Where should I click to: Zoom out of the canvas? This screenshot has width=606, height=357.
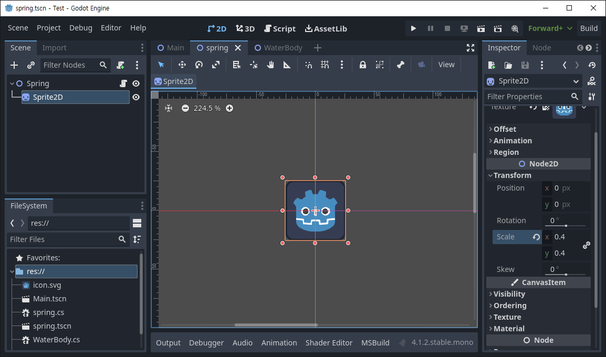pyautogui.click(x=185, y=108)
